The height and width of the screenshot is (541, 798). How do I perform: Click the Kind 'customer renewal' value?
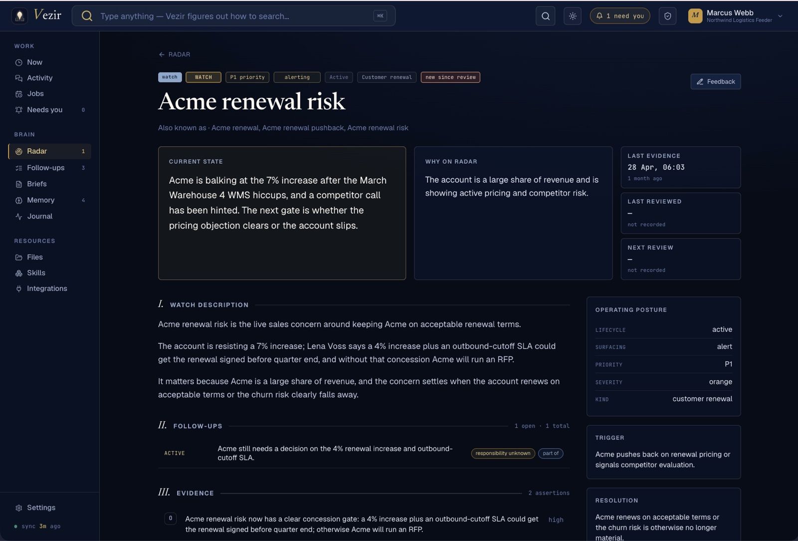coord(702,399)
